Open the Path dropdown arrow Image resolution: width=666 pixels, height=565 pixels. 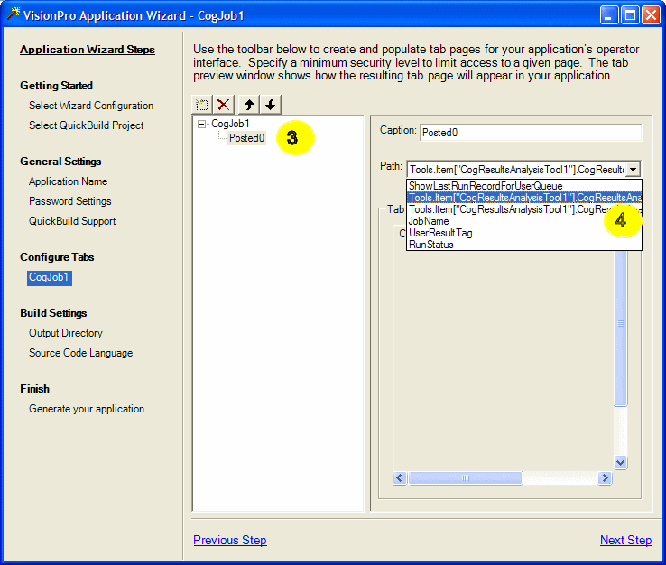(634, 169)
